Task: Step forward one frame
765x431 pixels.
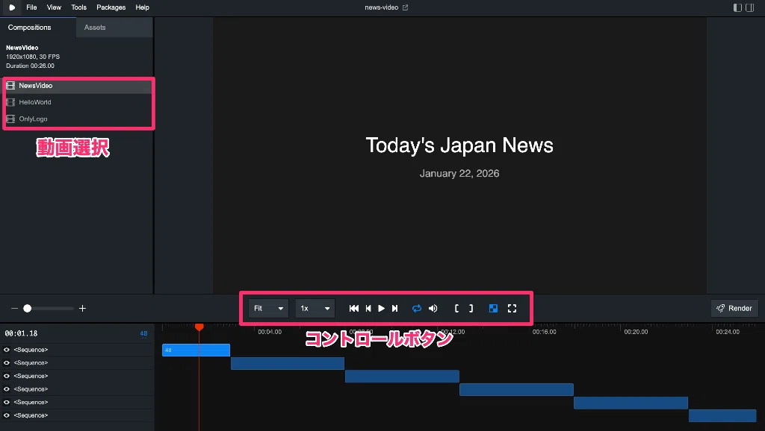Action: pos(394,308)
